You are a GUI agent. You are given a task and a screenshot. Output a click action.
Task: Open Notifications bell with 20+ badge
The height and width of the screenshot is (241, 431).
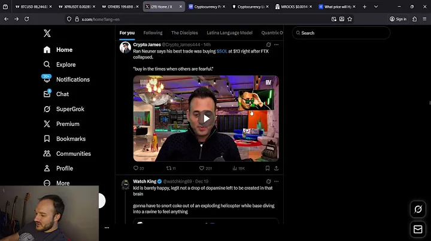tap(47, 79)
